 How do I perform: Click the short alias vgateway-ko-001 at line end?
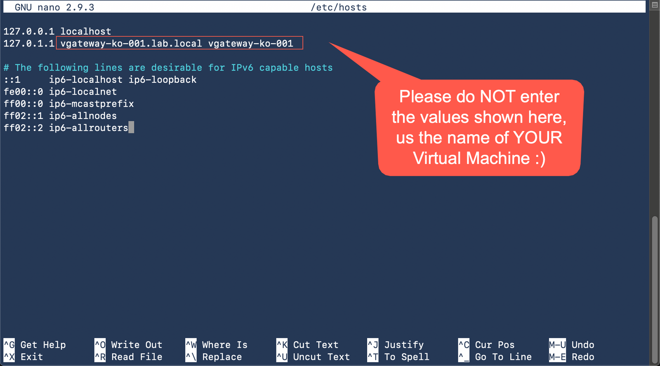[251, 43]
